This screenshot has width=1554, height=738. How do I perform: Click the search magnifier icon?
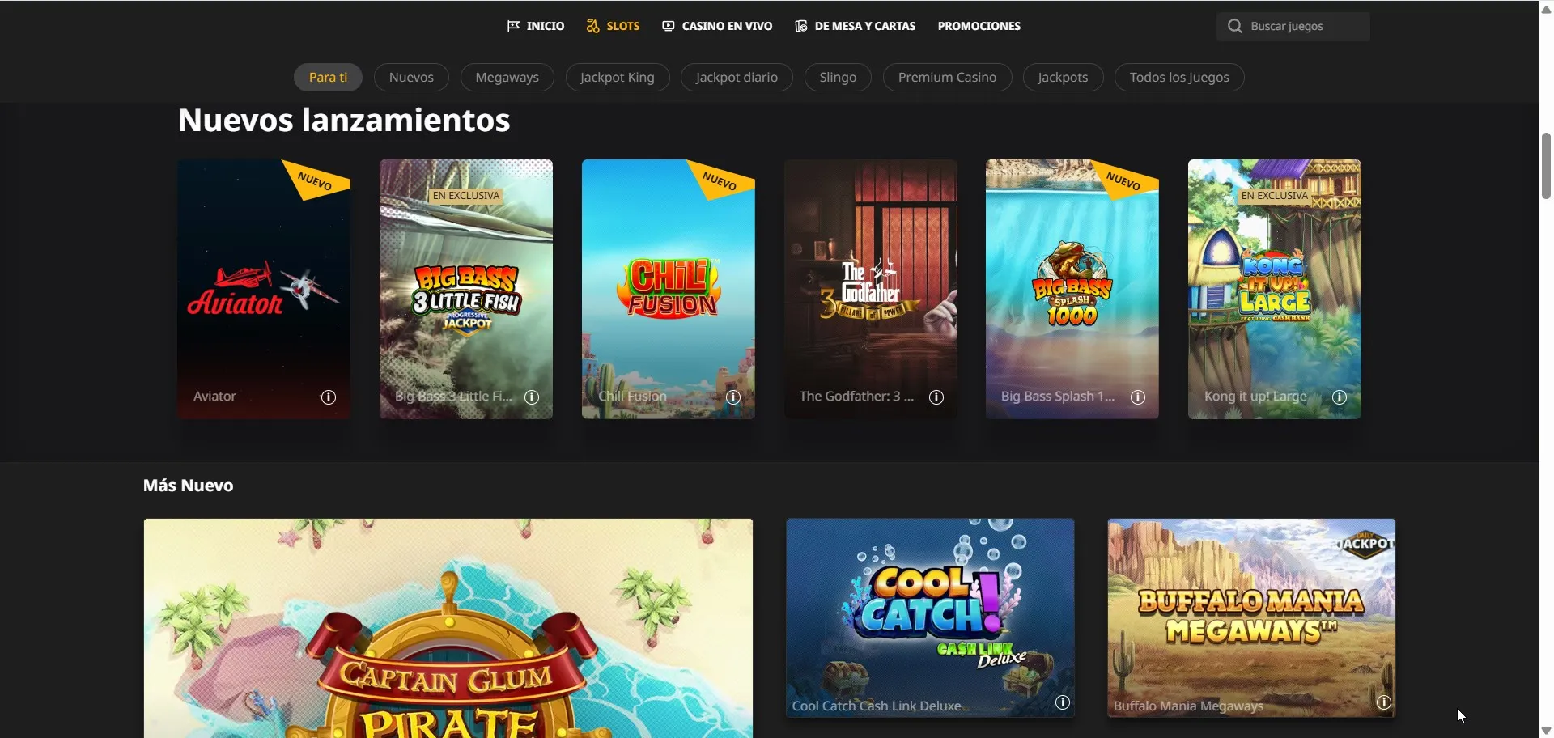(x=1234, y=27)
